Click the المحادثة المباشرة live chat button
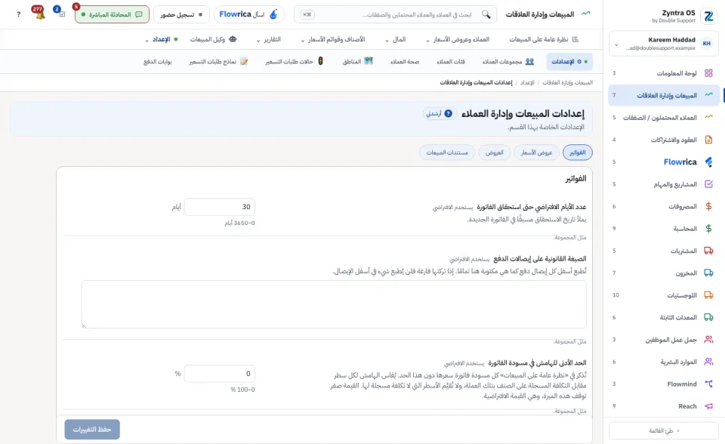This screenshot has height=444, width=725. click(112, 14)
